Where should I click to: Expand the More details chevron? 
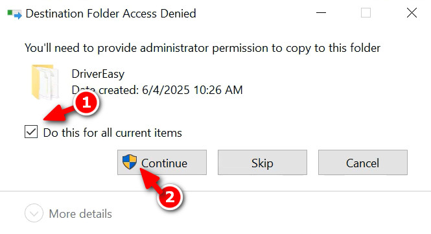[x=34, y=213]
